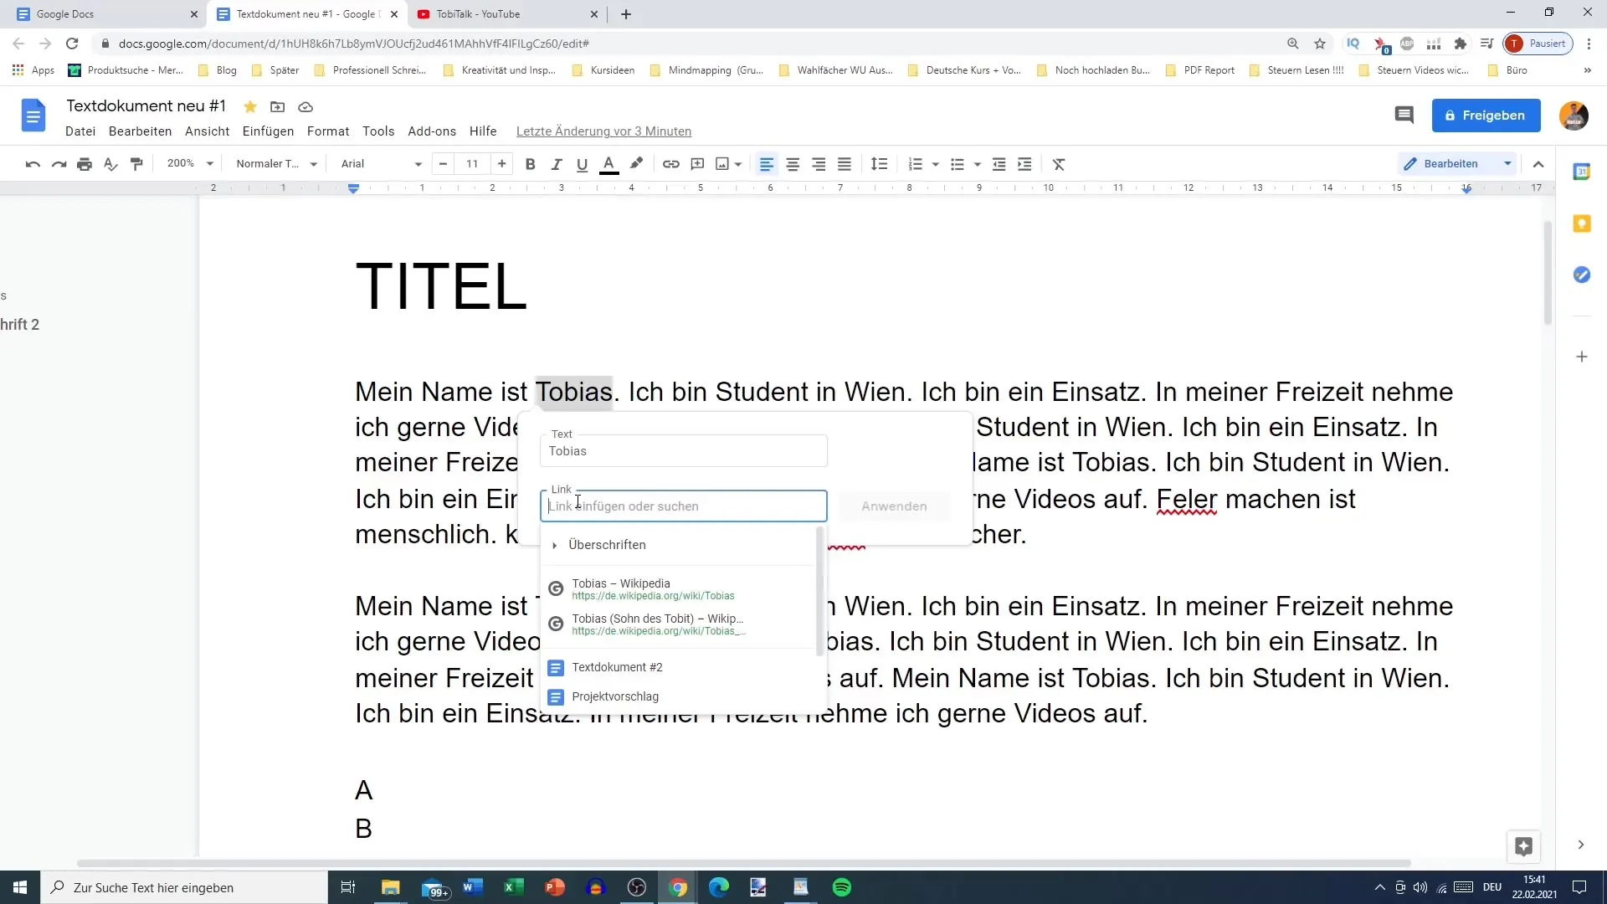This screenshot has width=1607, height=904.
Task: Click the font size field showing 11
Action: coord(472,164)
